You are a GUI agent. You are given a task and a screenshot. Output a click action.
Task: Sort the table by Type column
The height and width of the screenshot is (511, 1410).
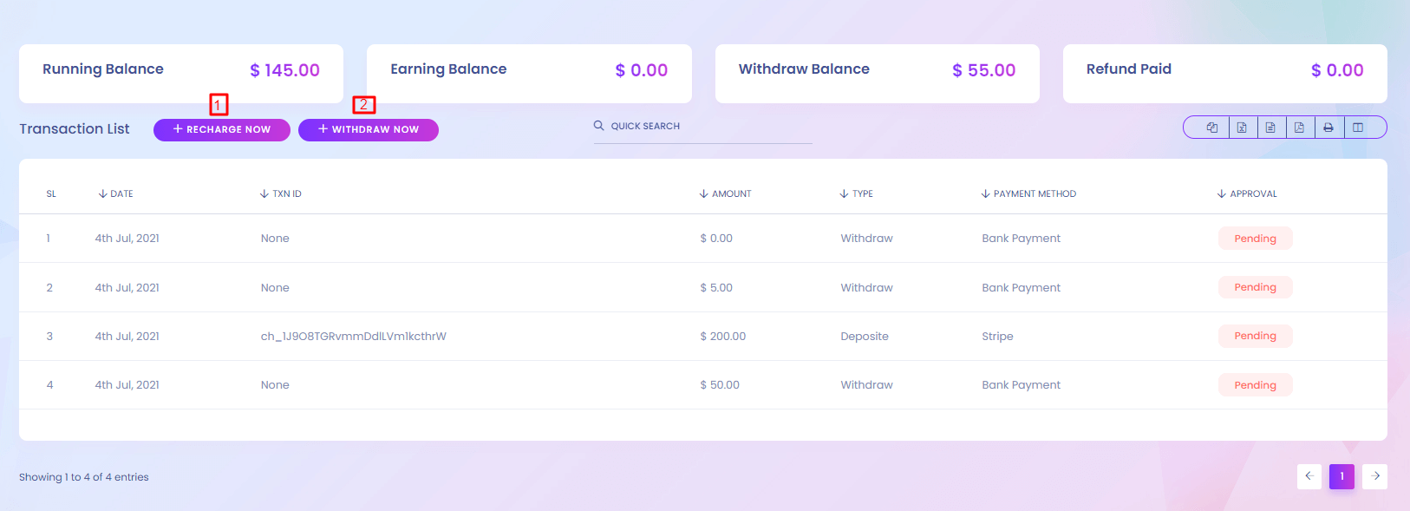tap(857, 193)
